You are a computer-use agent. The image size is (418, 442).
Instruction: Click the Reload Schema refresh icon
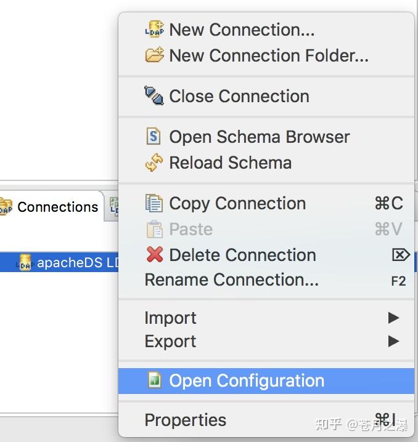(154, 163)
